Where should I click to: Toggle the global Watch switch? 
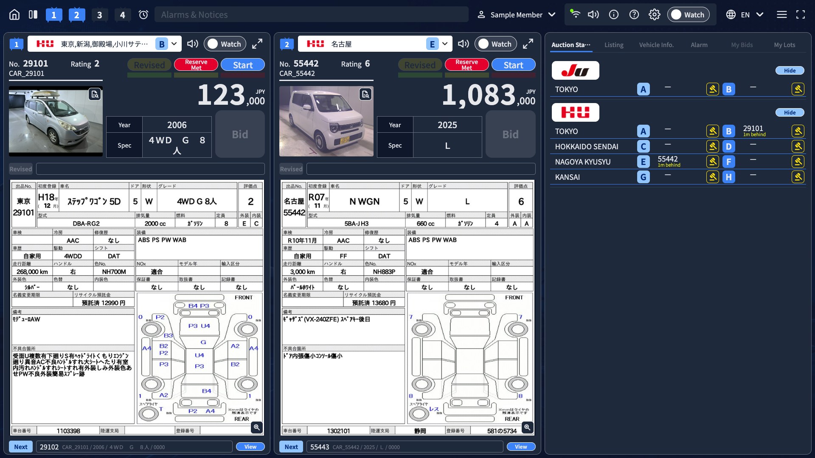tap(688, 15)
